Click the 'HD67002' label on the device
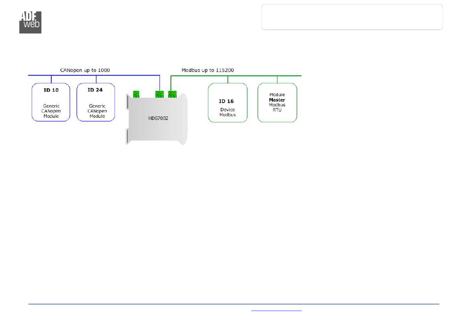Image resolution: width=469 pixels, height=329 pixels. [158, 119]
